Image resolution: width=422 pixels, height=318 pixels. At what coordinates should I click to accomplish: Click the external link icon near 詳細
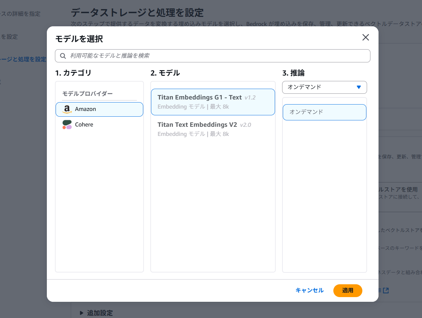click(386, 290)
